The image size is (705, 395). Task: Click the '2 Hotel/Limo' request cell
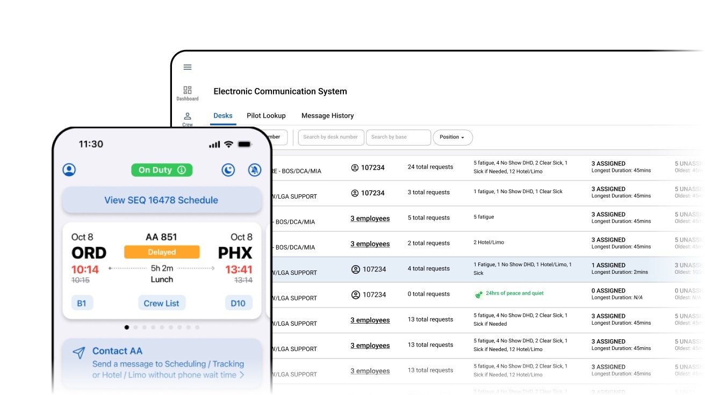[x=489, y=243]
